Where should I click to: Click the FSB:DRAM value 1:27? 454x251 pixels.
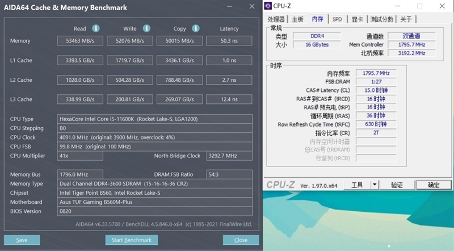click(376, 82)
